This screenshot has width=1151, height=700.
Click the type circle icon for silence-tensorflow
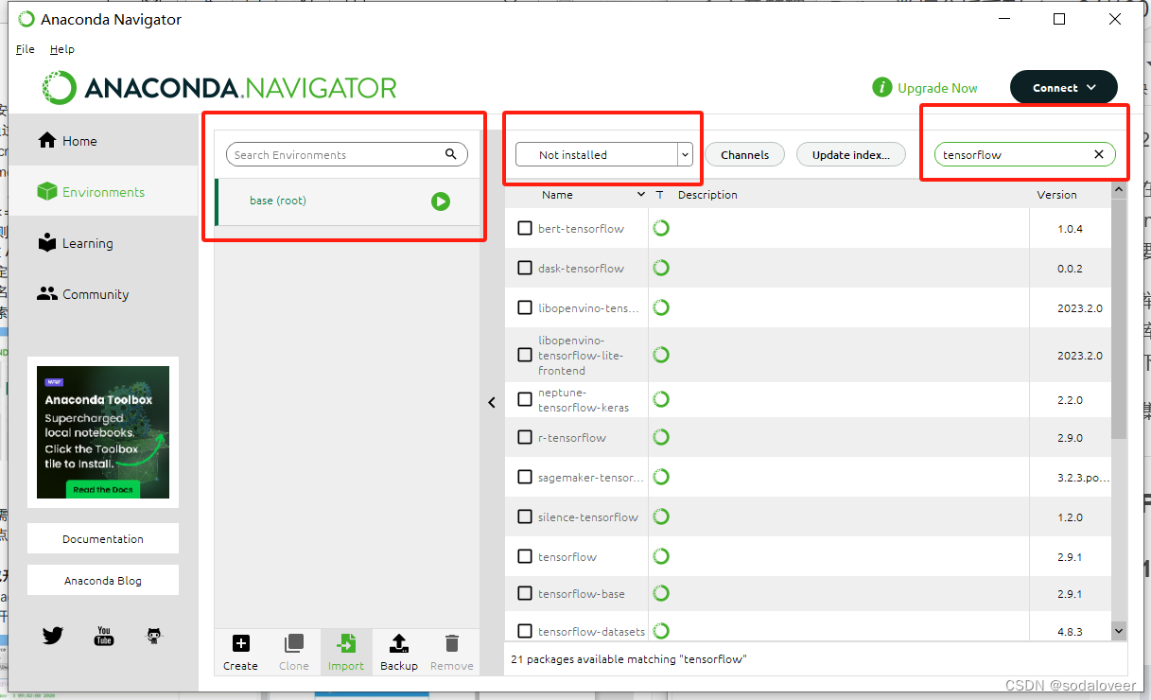[661, 516]
